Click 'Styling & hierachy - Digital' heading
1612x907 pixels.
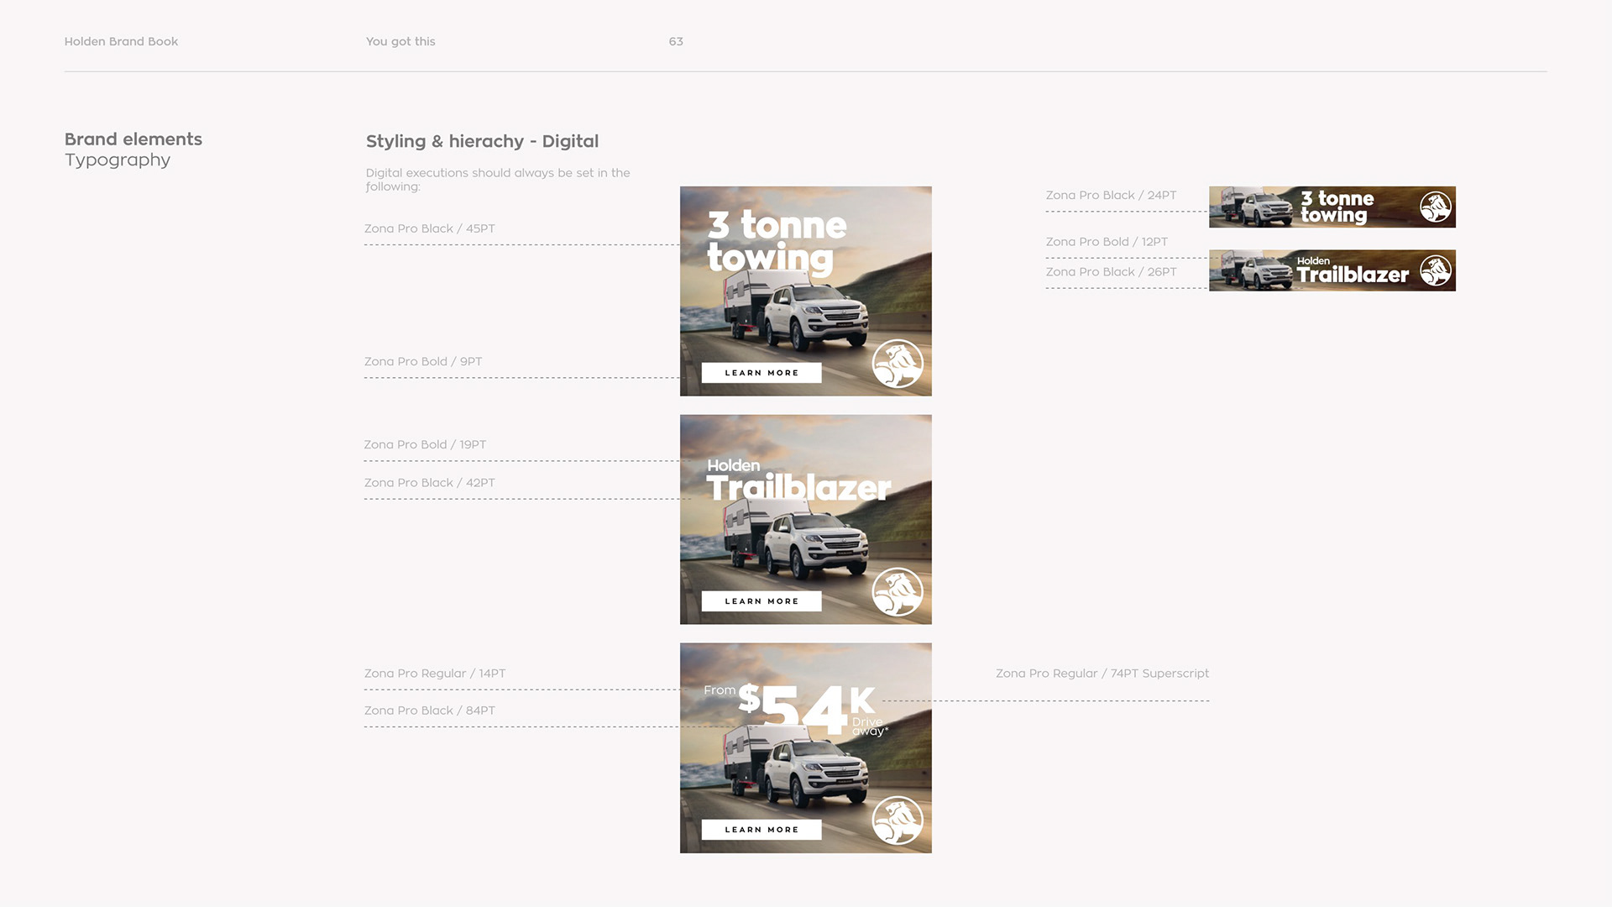tap(482, 141)
